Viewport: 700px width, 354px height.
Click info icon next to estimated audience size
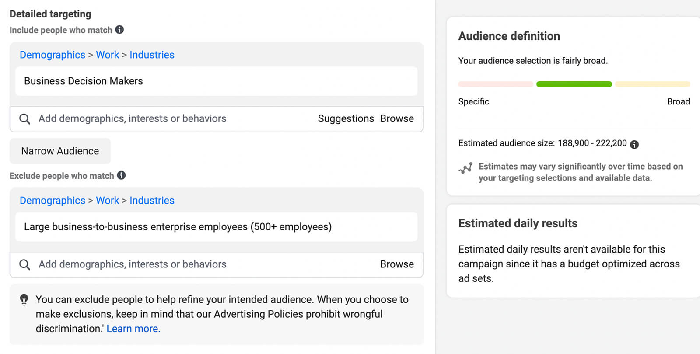pos(634,144)
